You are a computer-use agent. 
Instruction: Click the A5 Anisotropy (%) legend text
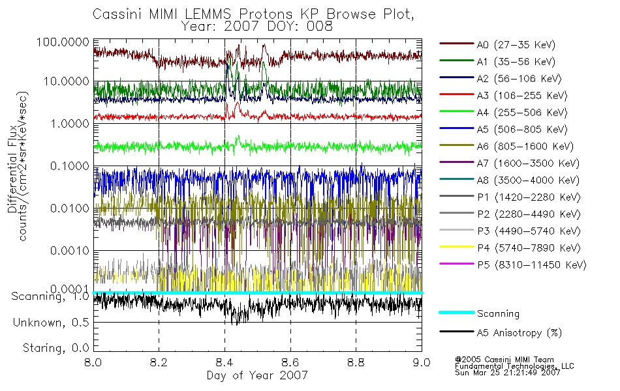click(519, 333)
